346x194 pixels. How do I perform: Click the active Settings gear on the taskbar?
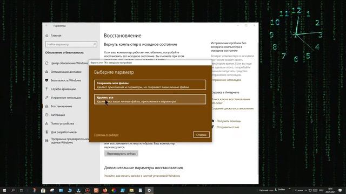click(149, 190)
